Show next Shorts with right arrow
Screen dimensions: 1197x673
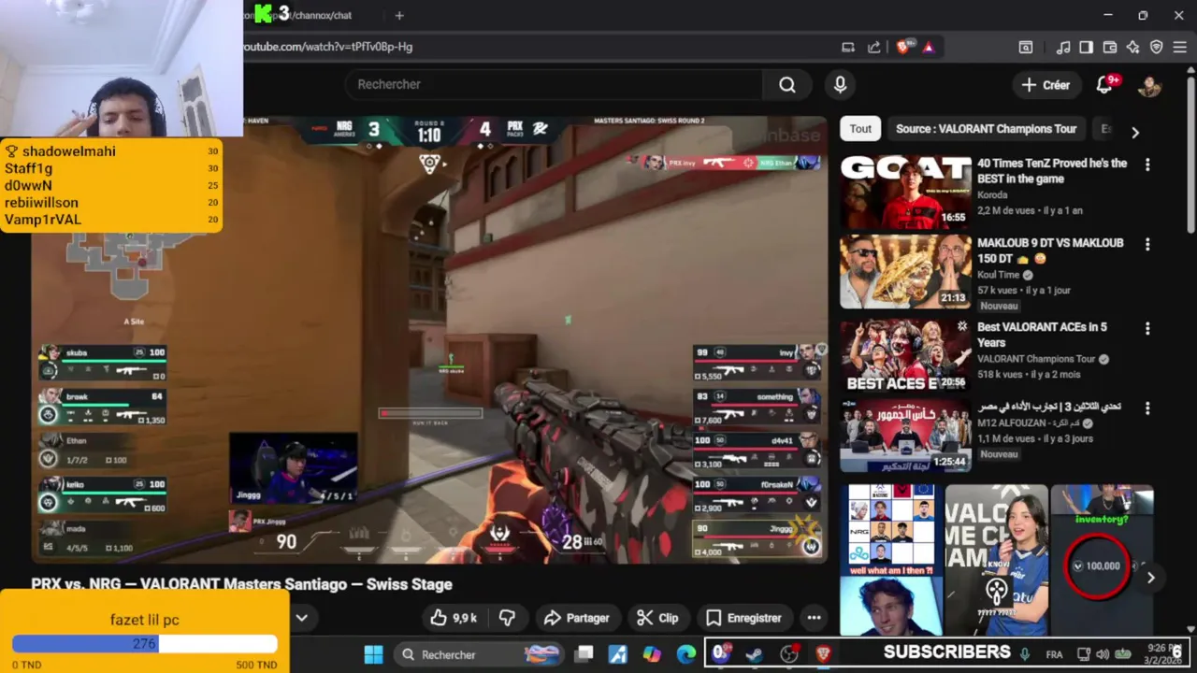[1150, 578]
